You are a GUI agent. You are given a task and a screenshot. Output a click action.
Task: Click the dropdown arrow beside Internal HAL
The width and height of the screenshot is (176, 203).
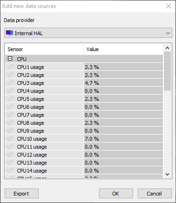click(x=168, y=33)
